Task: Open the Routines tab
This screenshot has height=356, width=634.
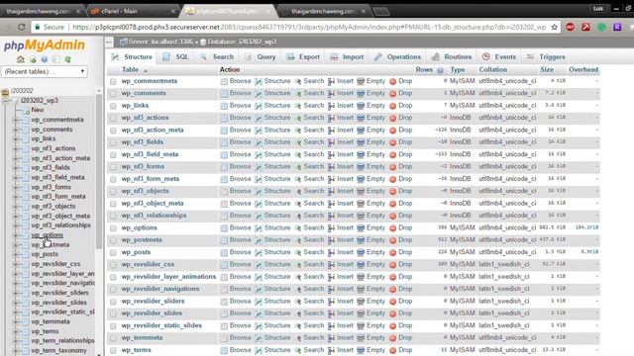Action: [452, 57]
